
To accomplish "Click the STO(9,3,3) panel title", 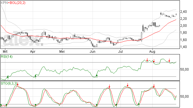I will 9,83.
